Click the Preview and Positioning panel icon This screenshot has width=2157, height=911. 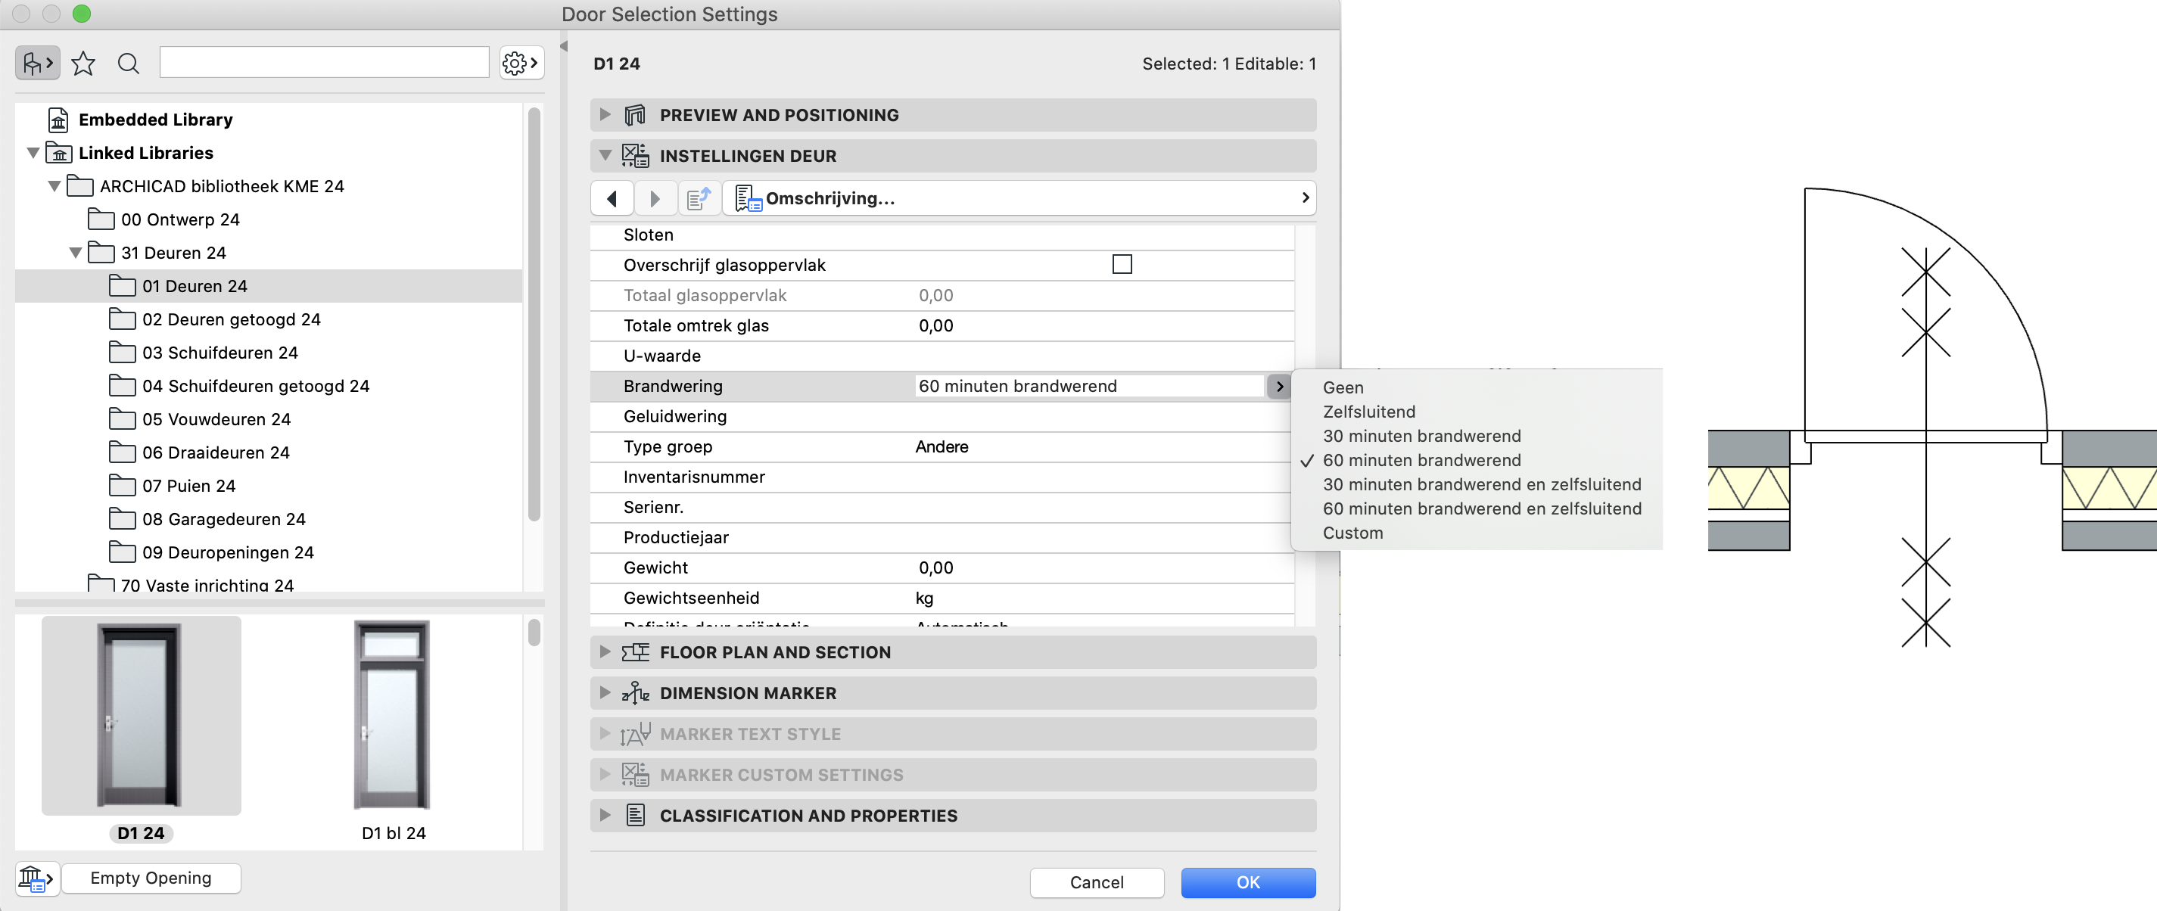pyautogui.click(x=635, y=115)
